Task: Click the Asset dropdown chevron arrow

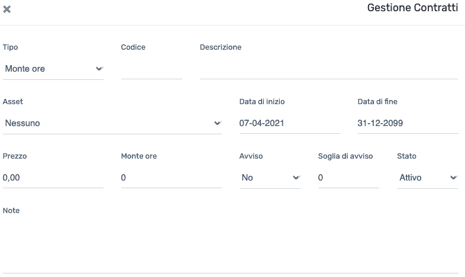Action: (x=218, y=123)
